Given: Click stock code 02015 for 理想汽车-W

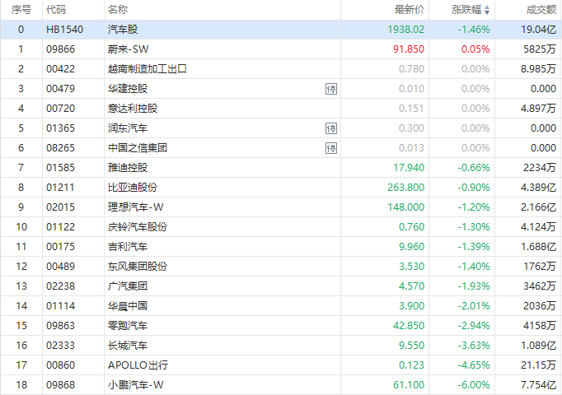Looking at the screenshot, I should coord(60,207).
